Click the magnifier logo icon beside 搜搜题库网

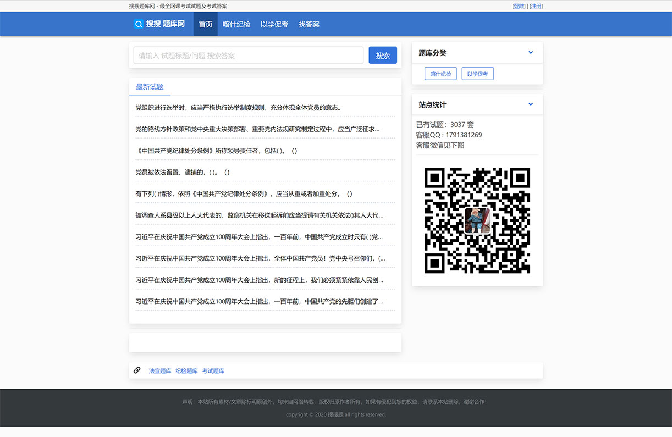[x=138, y=24]
